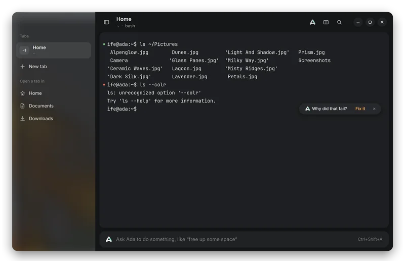Click the red status dot of ls --colr
This screenshot has height=263, width=405.
pos(104,84)
